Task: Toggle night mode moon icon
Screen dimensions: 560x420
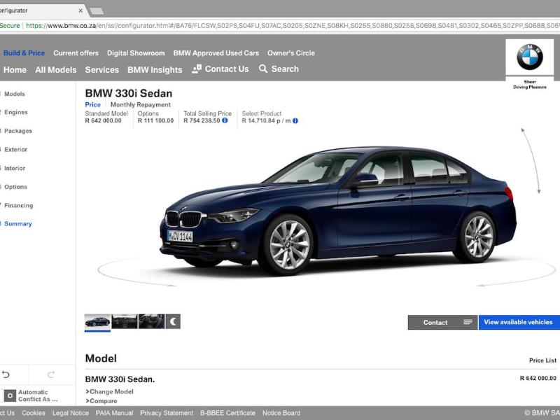Action: [x=173, y=321]
